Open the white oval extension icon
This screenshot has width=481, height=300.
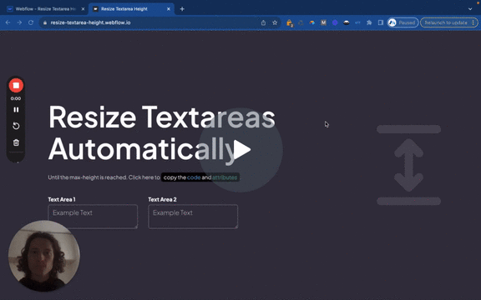[x=347, y=22]
